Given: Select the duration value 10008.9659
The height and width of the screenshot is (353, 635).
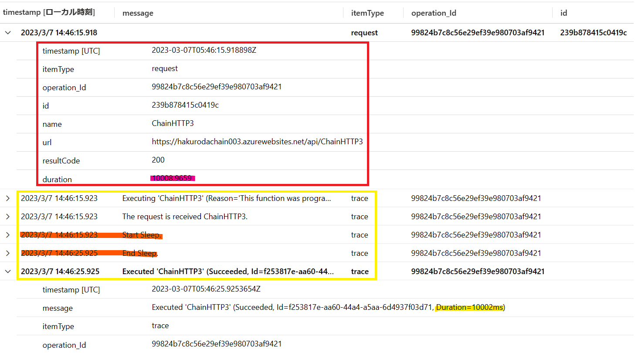Looking at the screenshot, I should (x=172, y=178).
